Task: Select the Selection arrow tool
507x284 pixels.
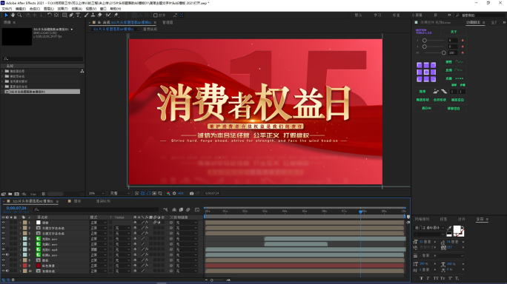Action: coord(6,16)
